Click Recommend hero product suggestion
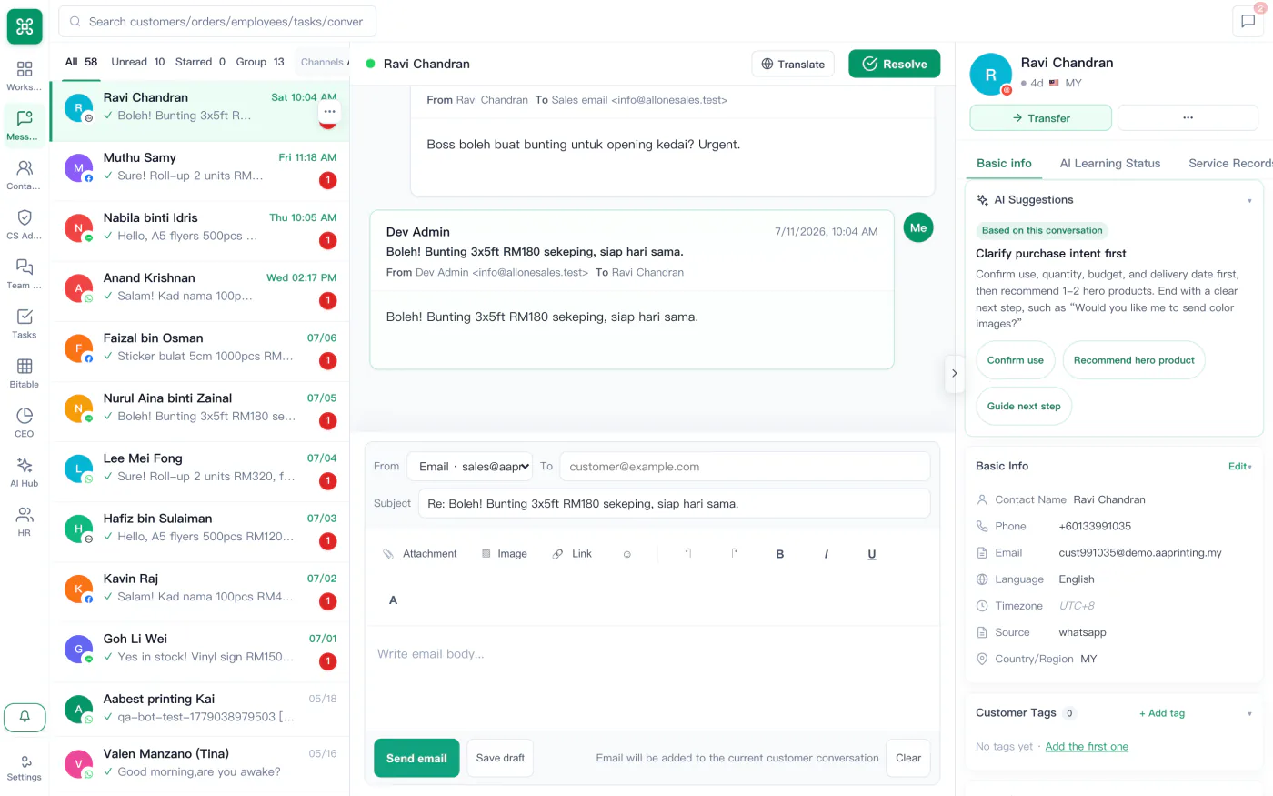 coord(1134,360)
